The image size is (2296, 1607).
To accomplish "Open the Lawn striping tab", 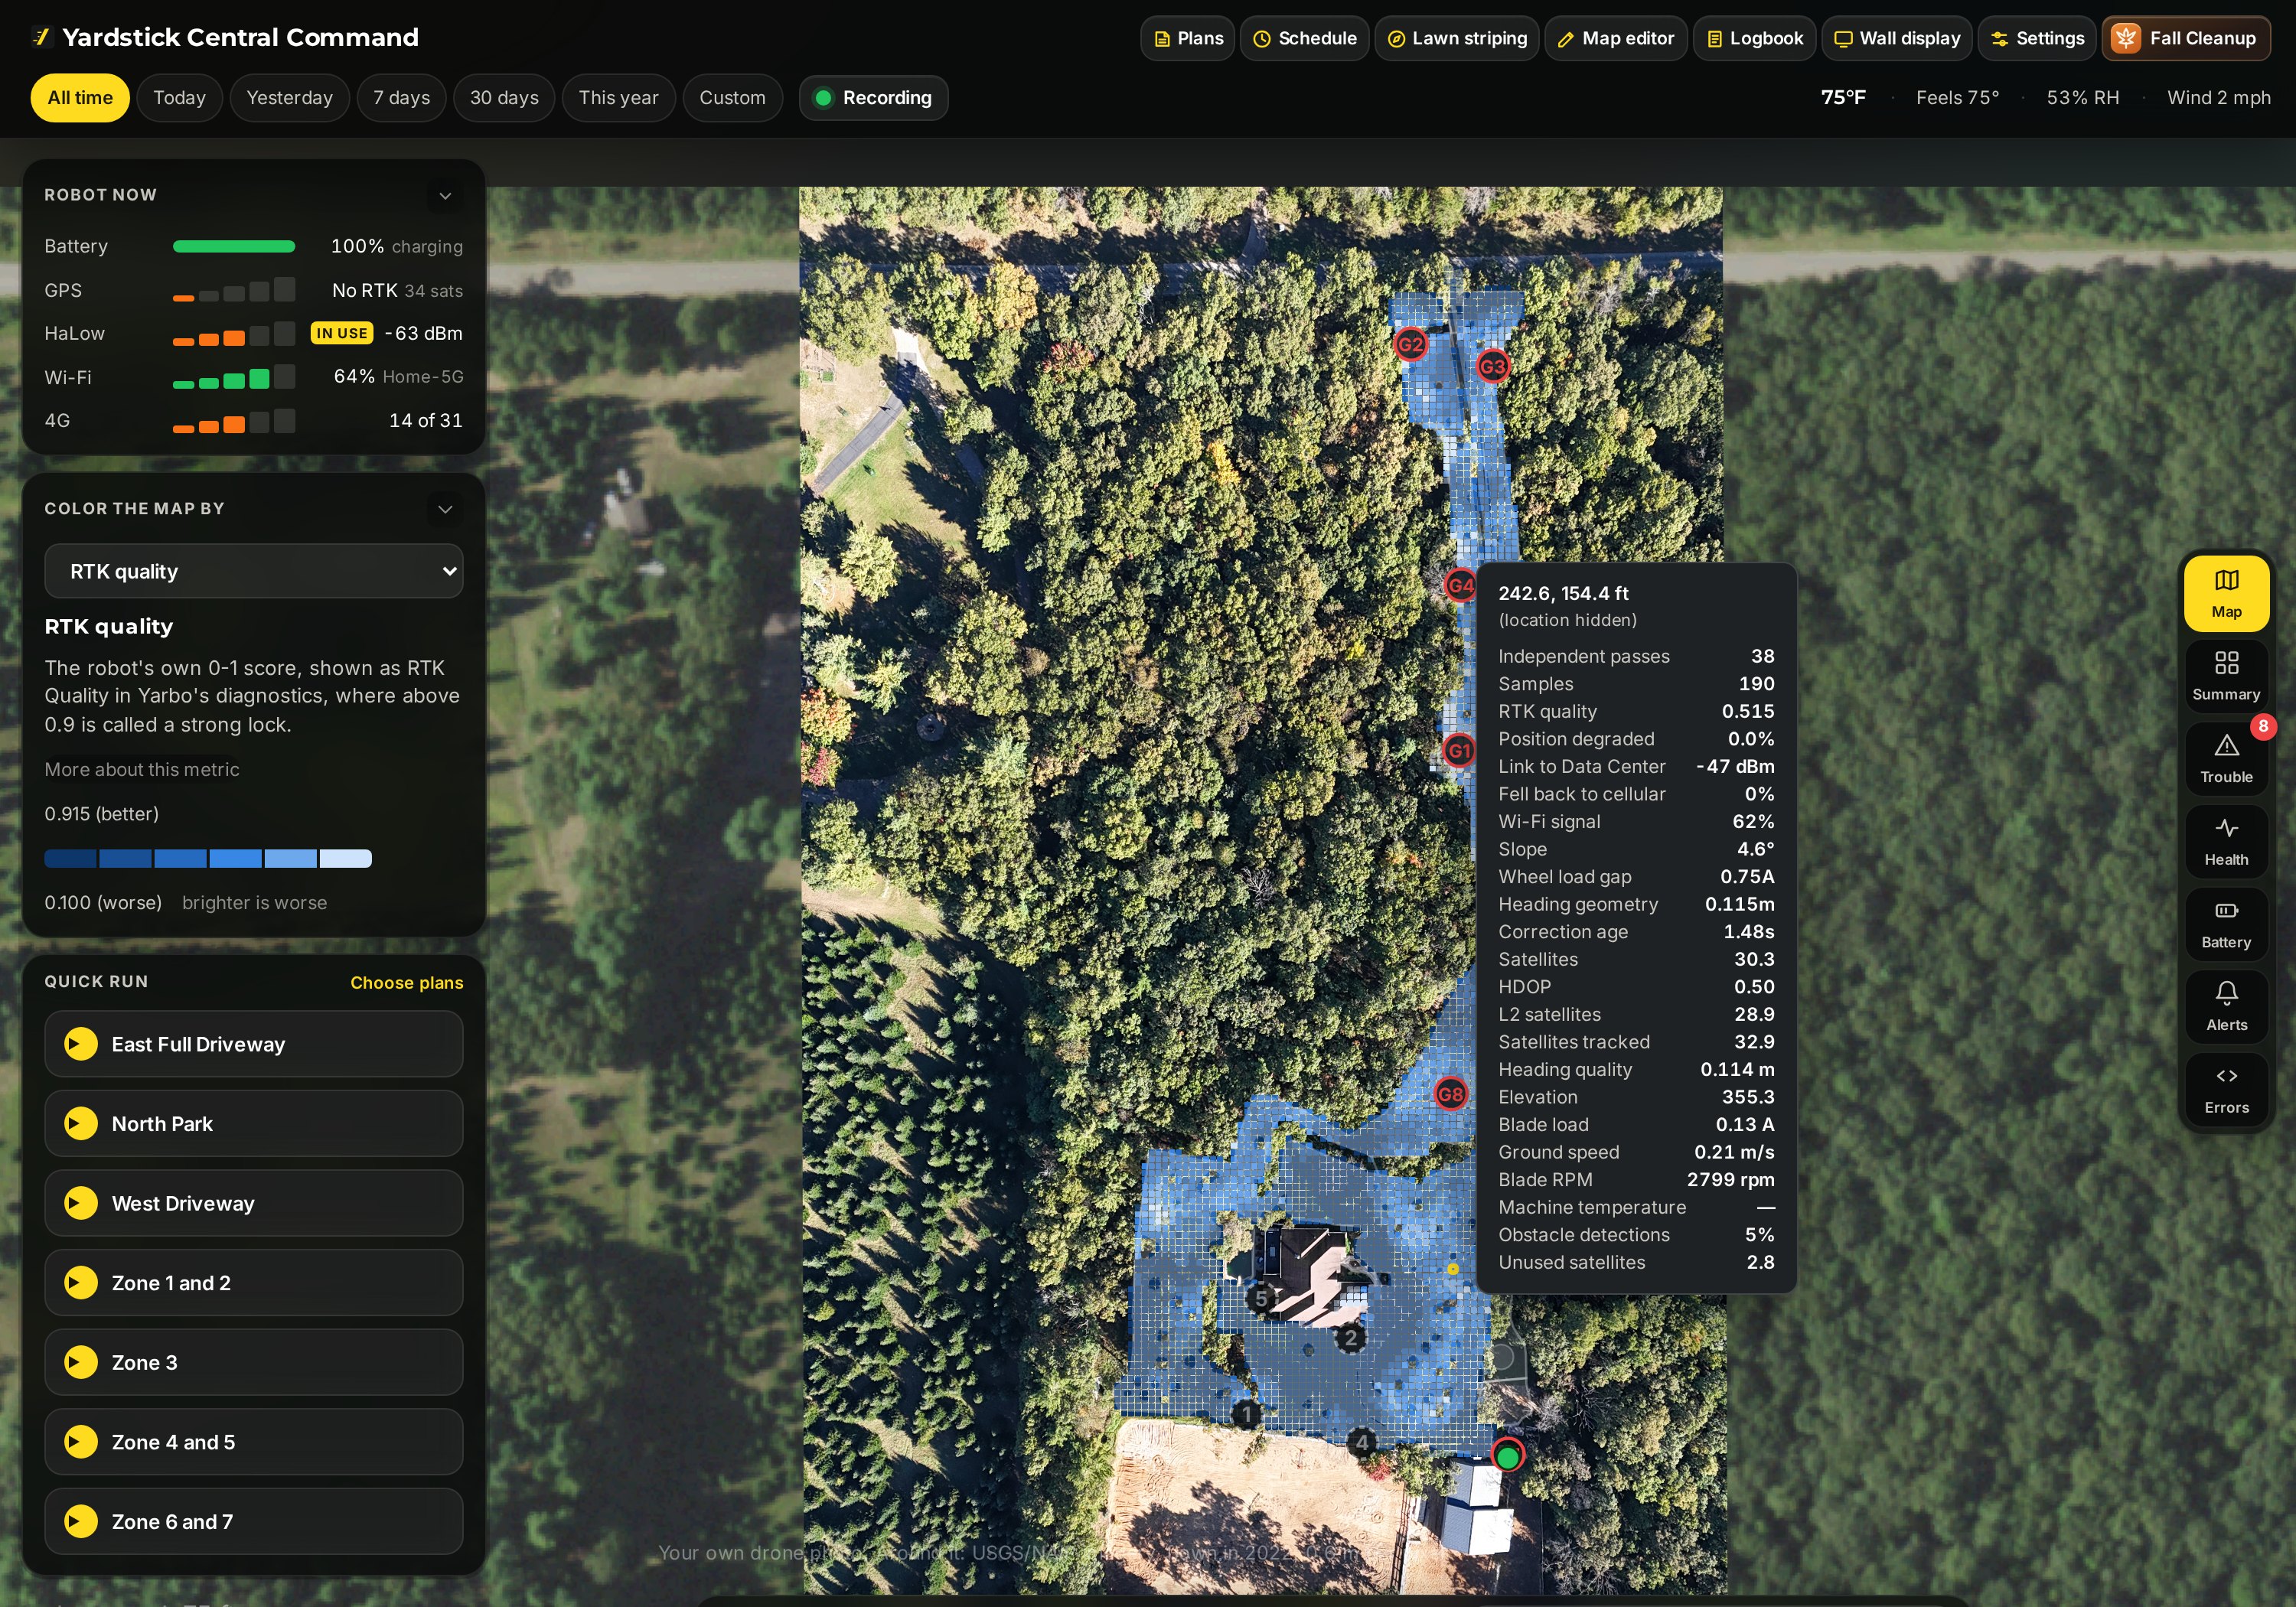I will (x=1456, y=38).
